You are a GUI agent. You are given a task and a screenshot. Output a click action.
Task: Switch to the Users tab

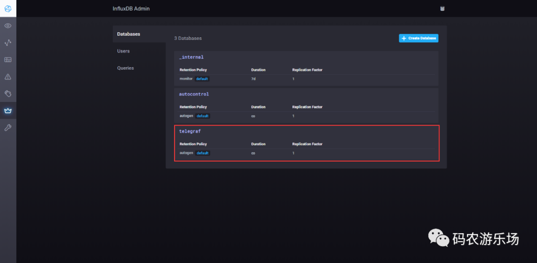pyautogui.click(x=139, y=51)
